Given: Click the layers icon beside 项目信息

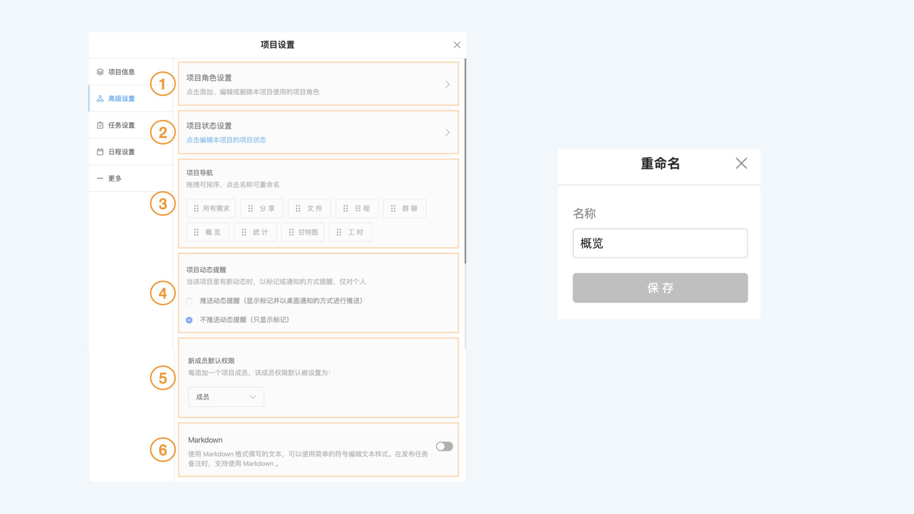Looking at the screenshot, I should point(100,72).
